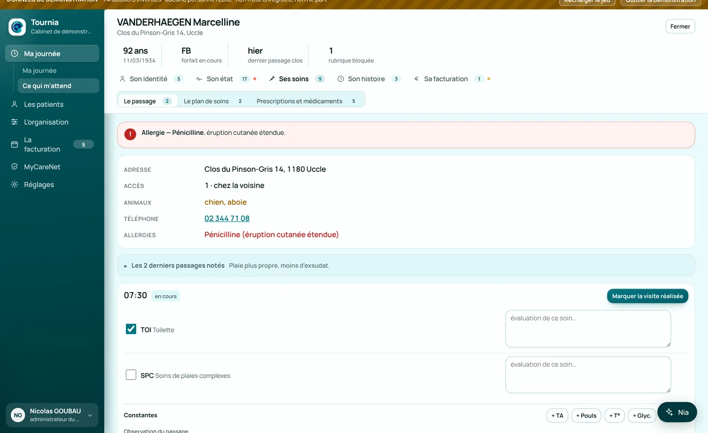Click the Fermer button

(680, 27)
